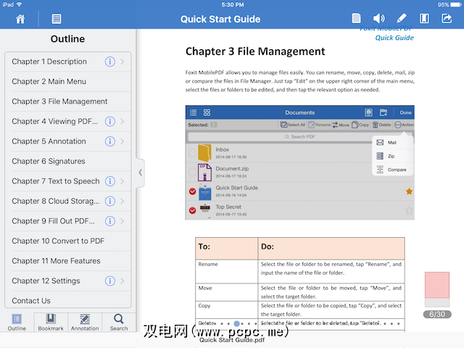The width and height of the screenshot is (464, 348).
Task: Switch to the Search tab
Action: (119, 323)
